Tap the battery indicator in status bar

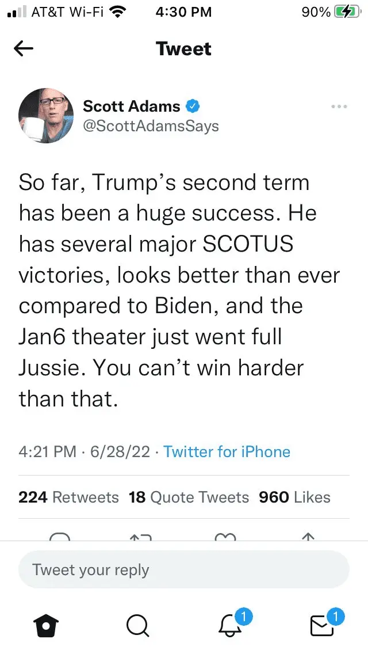(342, 12)
